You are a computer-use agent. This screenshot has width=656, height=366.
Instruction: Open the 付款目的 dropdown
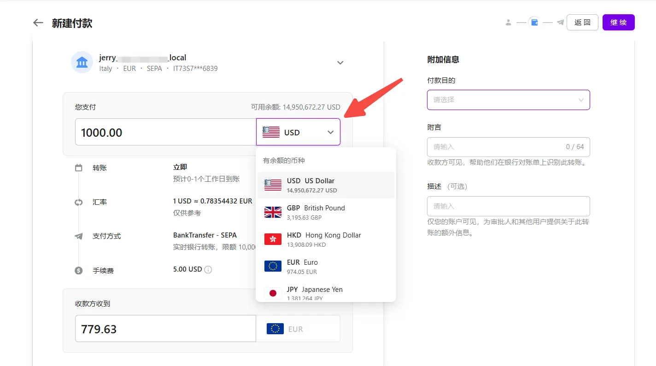click(508, 100)
